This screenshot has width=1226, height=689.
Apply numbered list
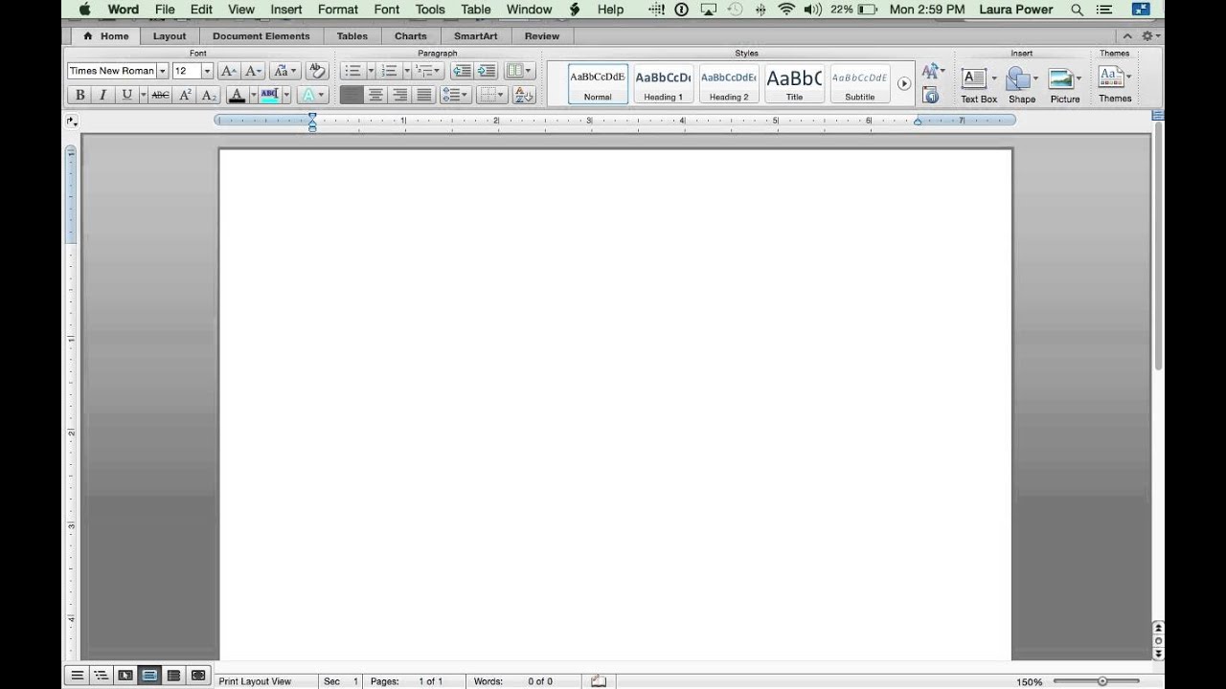click(388, 71)
